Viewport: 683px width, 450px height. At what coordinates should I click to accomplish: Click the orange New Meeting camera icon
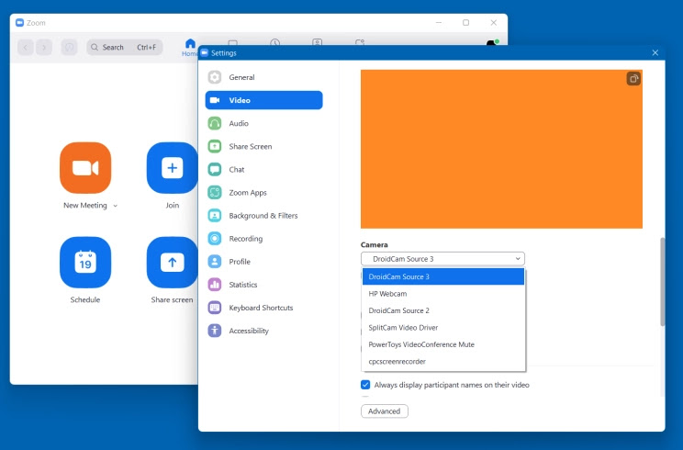(x=85, y=168)
